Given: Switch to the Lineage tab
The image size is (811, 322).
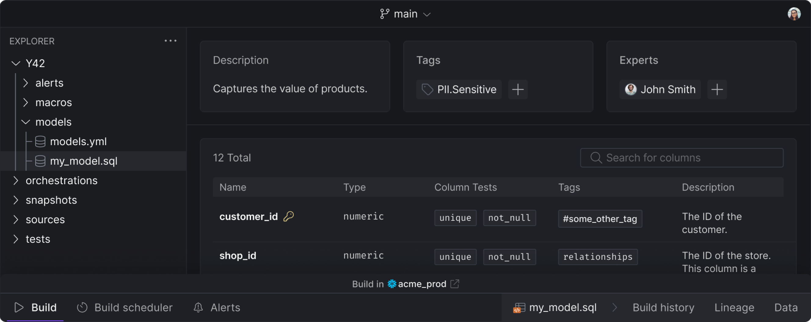Looking at the screenshot, I should [x=734, y=308].
